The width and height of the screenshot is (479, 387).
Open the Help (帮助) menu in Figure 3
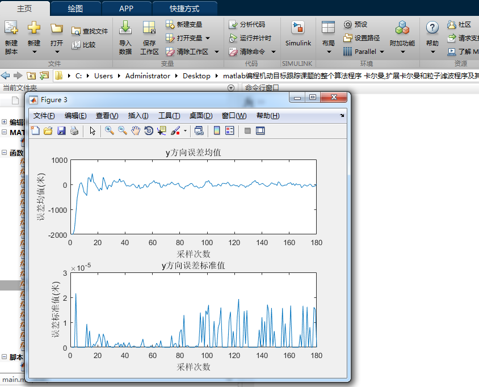pos(268,115)
